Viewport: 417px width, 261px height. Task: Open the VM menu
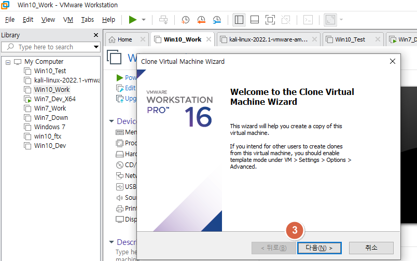[68, 20]
